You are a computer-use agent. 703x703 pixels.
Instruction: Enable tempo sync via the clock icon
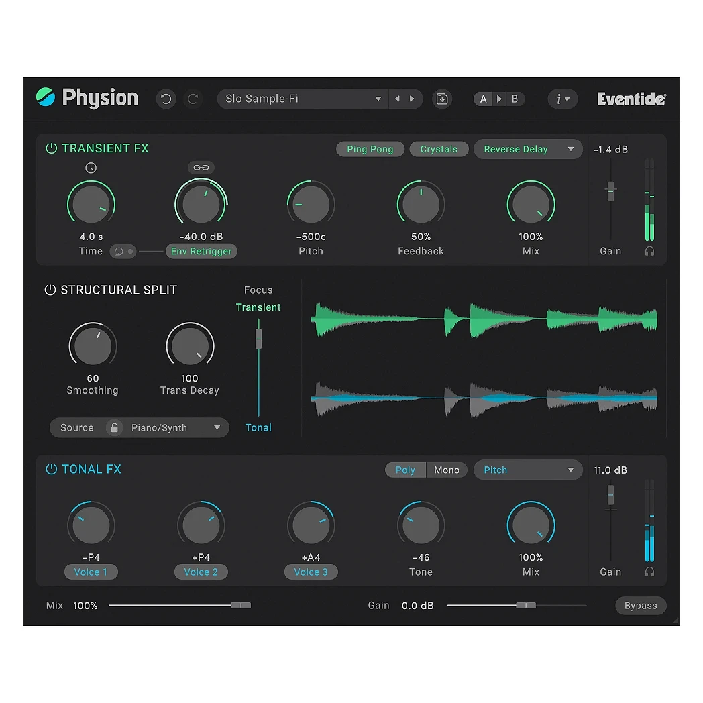point(91,168)
